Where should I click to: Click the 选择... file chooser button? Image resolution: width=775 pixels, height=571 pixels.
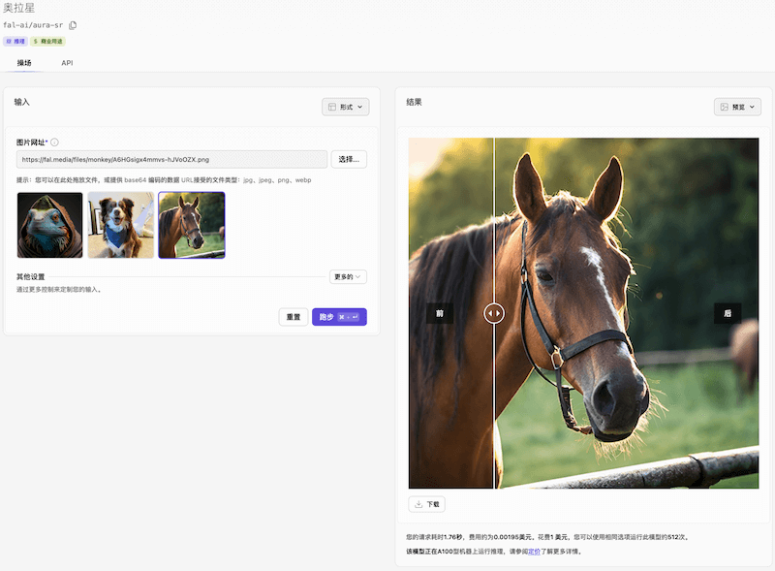tap(349, 159)
